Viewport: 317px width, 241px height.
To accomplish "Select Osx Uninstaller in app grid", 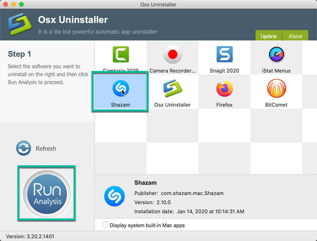I will (172, 90).
